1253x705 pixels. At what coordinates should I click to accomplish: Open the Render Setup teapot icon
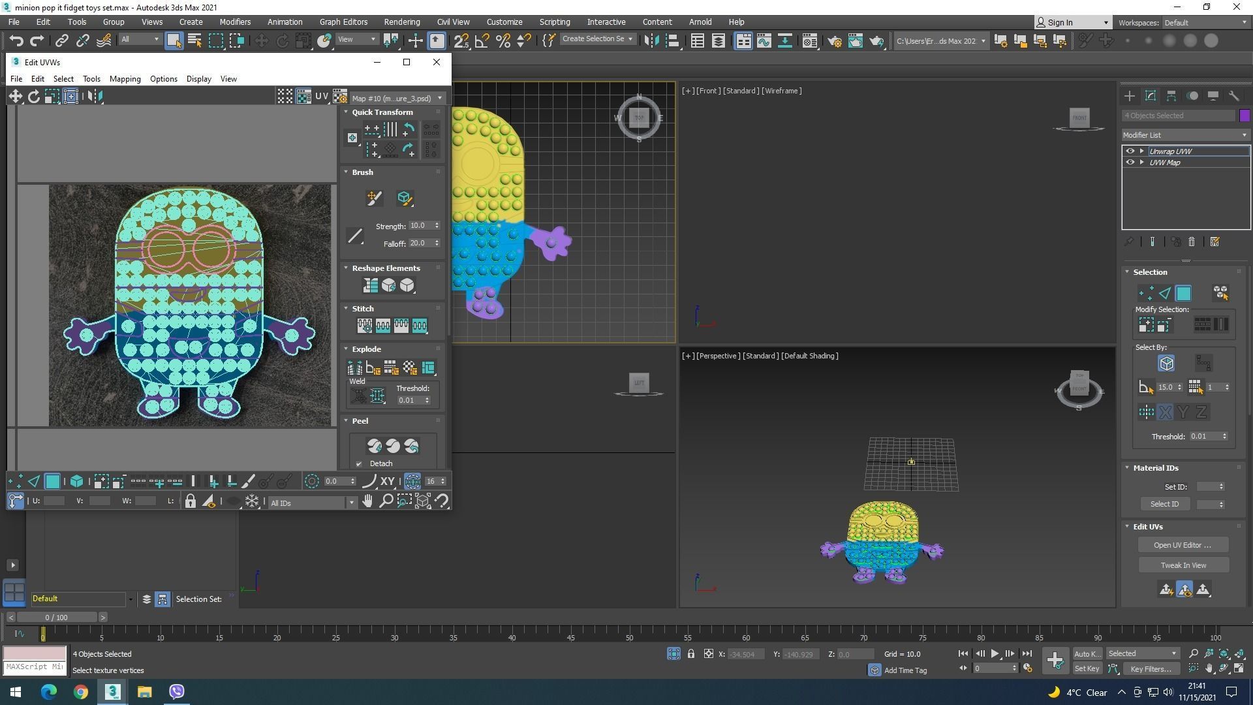[835, 40]
